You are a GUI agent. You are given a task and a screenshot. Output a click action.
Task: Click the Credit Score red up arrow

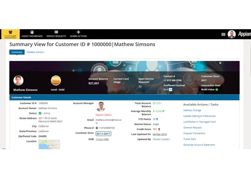click(x=159, y=129)
